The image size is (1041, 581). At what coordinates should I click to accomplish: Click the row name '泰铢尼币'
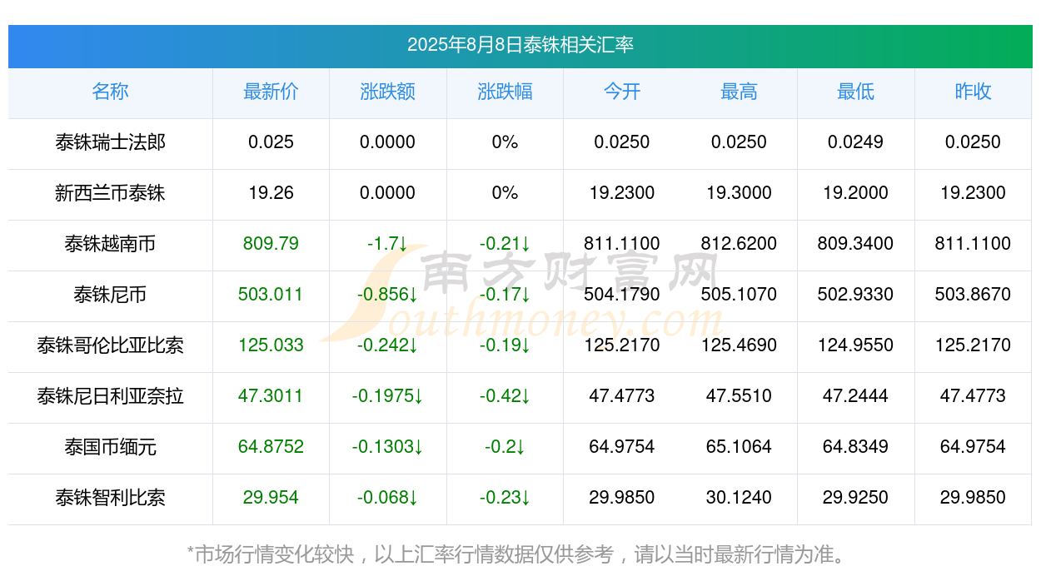pos(110,295)
